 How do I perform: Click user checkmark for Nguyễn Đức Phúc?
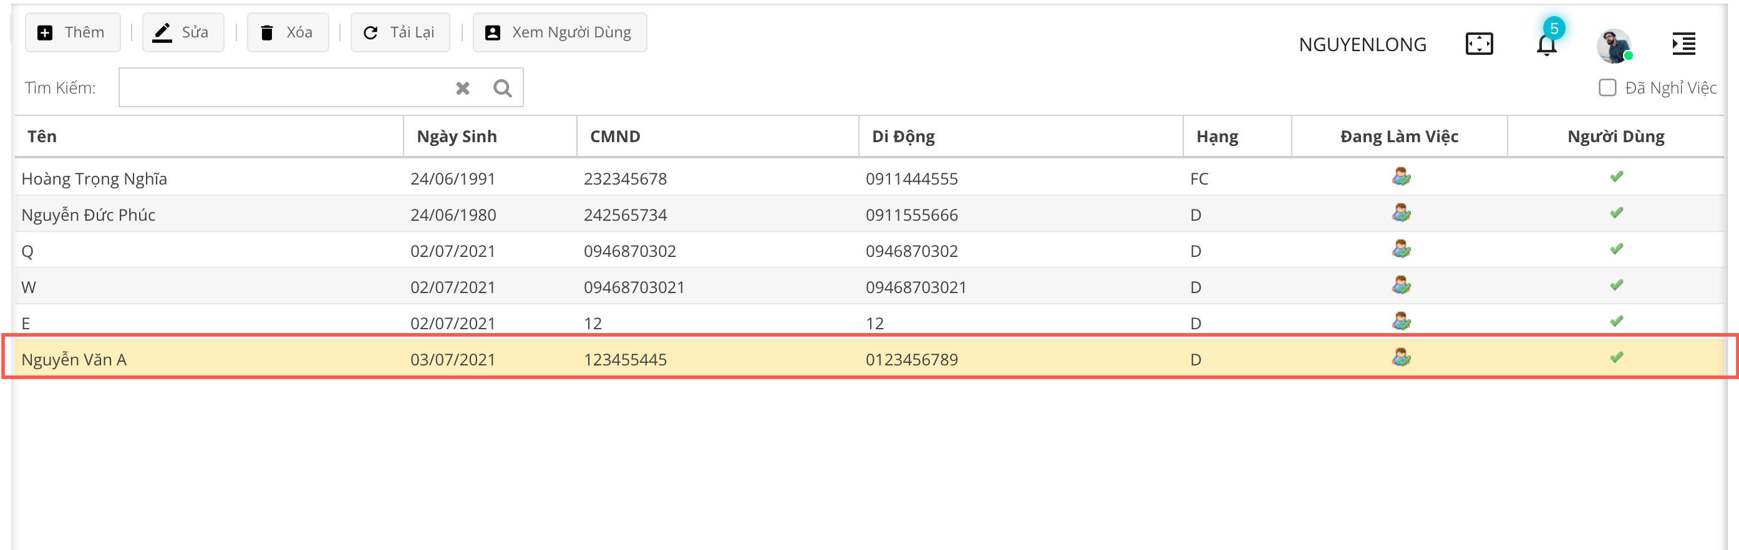1615,214
